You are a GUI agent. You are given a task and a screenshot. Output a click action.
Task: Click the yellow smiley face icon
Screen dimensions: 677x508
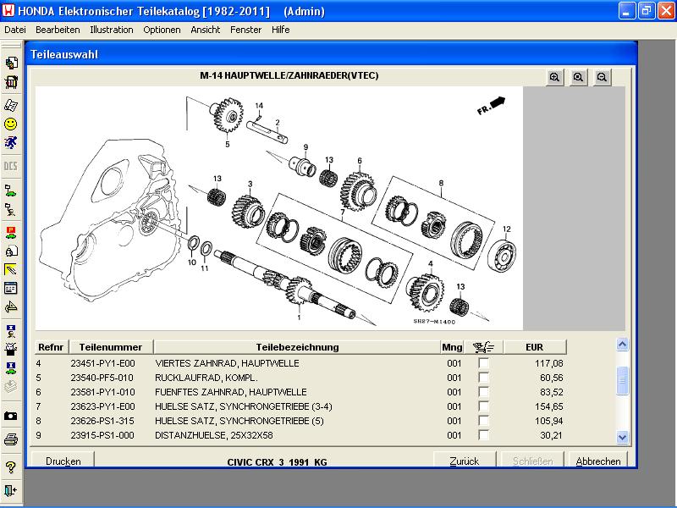point(11,124)
